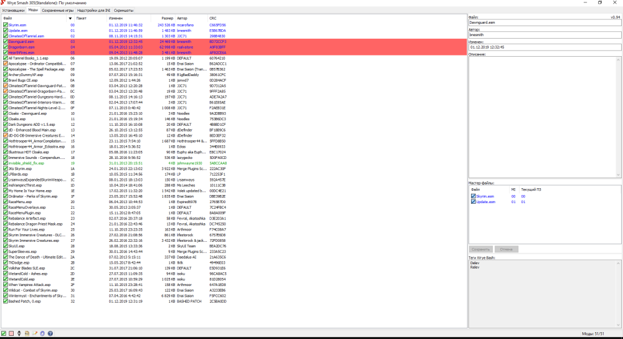Select the LPBards.esp row

(234, 174)
